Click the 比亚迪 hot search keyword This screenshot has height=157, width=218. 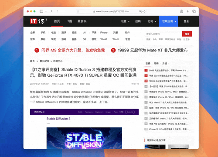186,39
